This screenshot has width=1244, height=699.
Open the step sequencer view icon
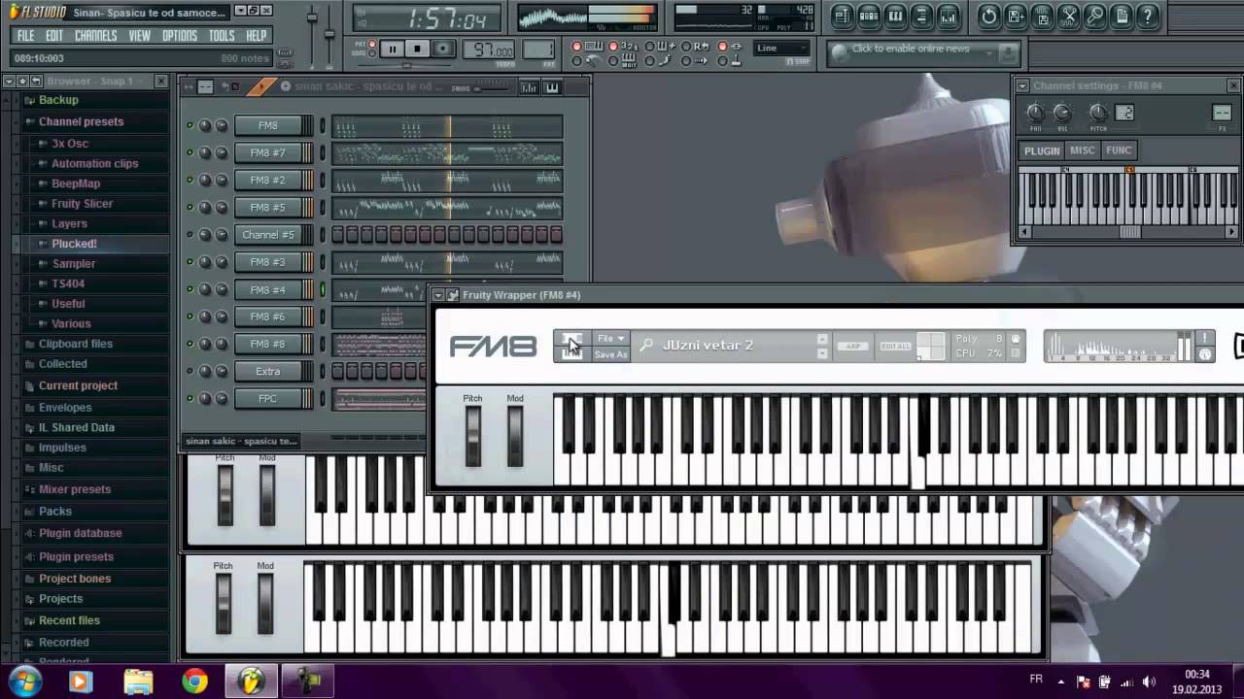[869, 16]
